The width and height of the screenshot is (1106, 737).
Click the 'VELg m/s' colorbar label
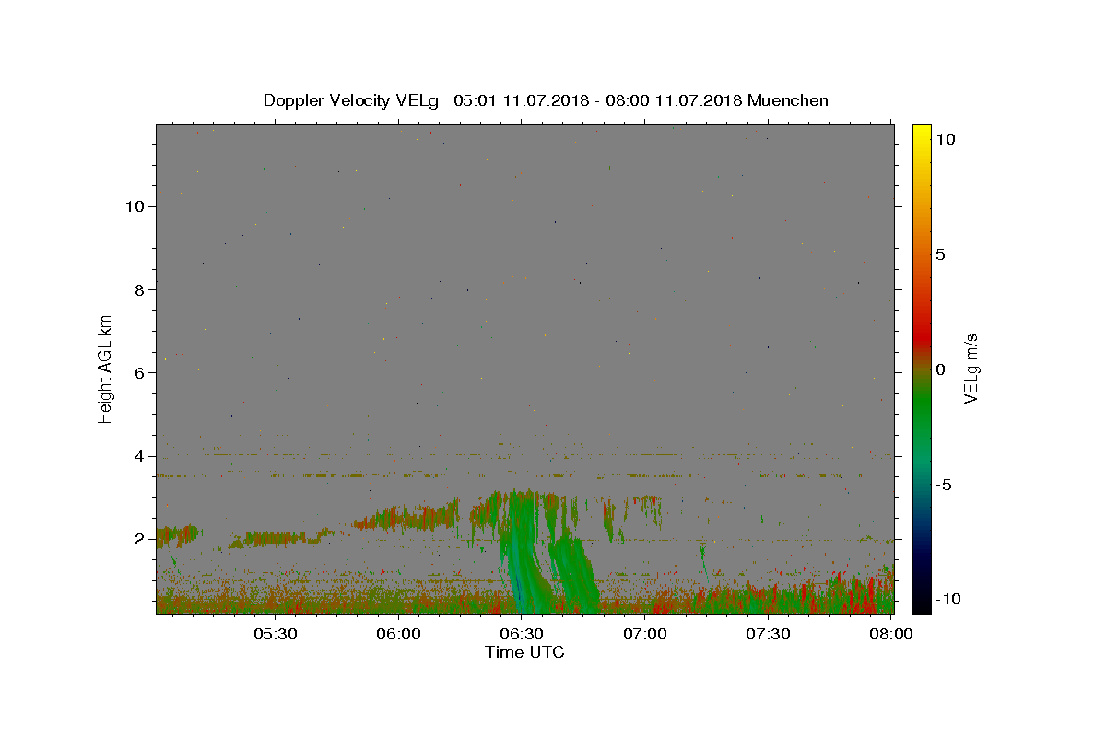(971, 368)
